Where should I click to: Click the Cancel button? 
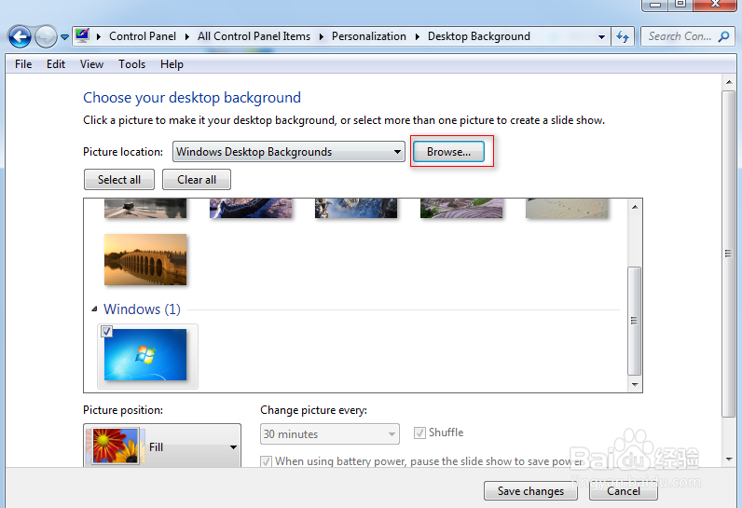[x=624, y=491]
